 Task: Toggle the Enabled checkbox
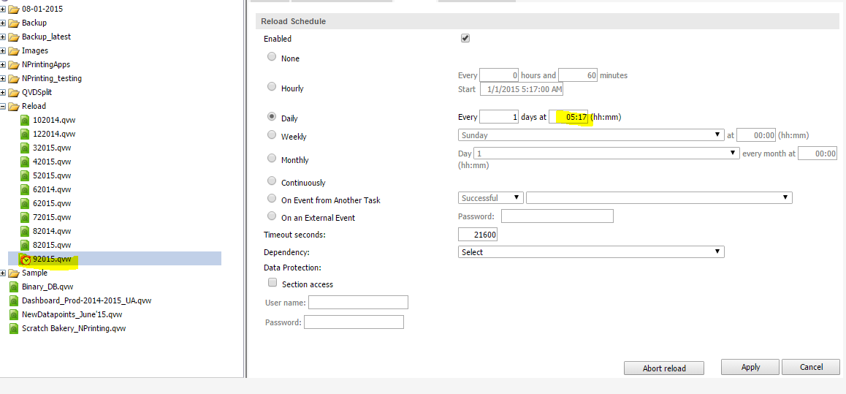pos(465,38)
